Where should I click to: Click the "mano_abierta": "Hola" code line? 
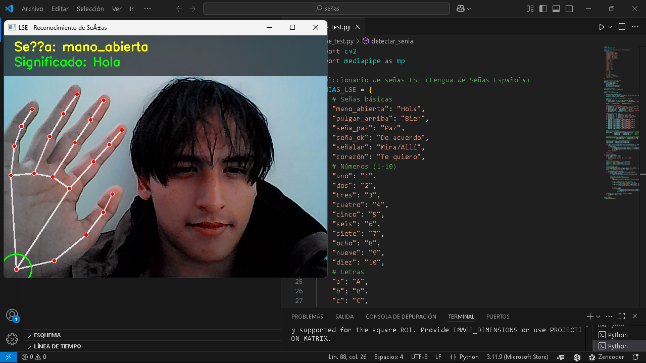379,109
